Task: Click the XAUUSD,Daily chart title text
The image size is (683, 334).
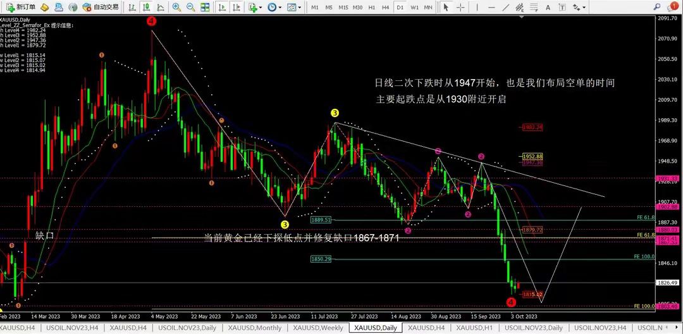Action: (15, 20)
